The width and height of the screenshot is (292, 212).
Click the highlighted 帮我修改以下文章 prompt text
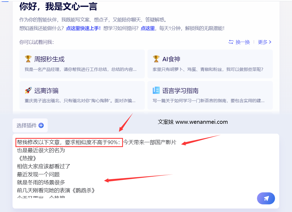pos(68,142)
